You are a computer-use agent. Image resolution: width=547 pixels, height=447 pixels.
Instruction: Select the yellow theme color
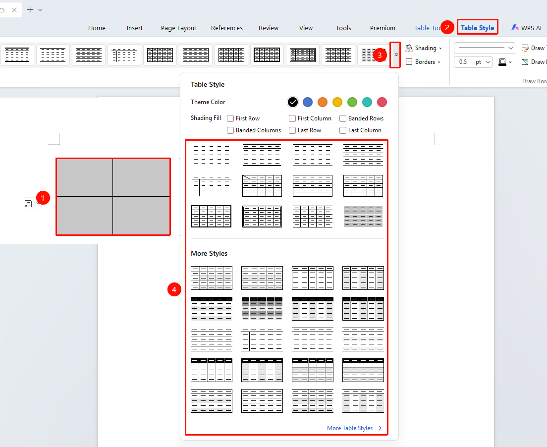tap(337, 102)
